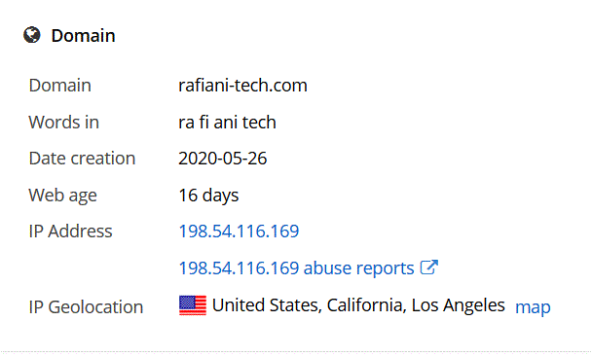Open the map link for IP geolocation
The width and height of the screenshot is (592, 357).
click(x=533, y=307)
